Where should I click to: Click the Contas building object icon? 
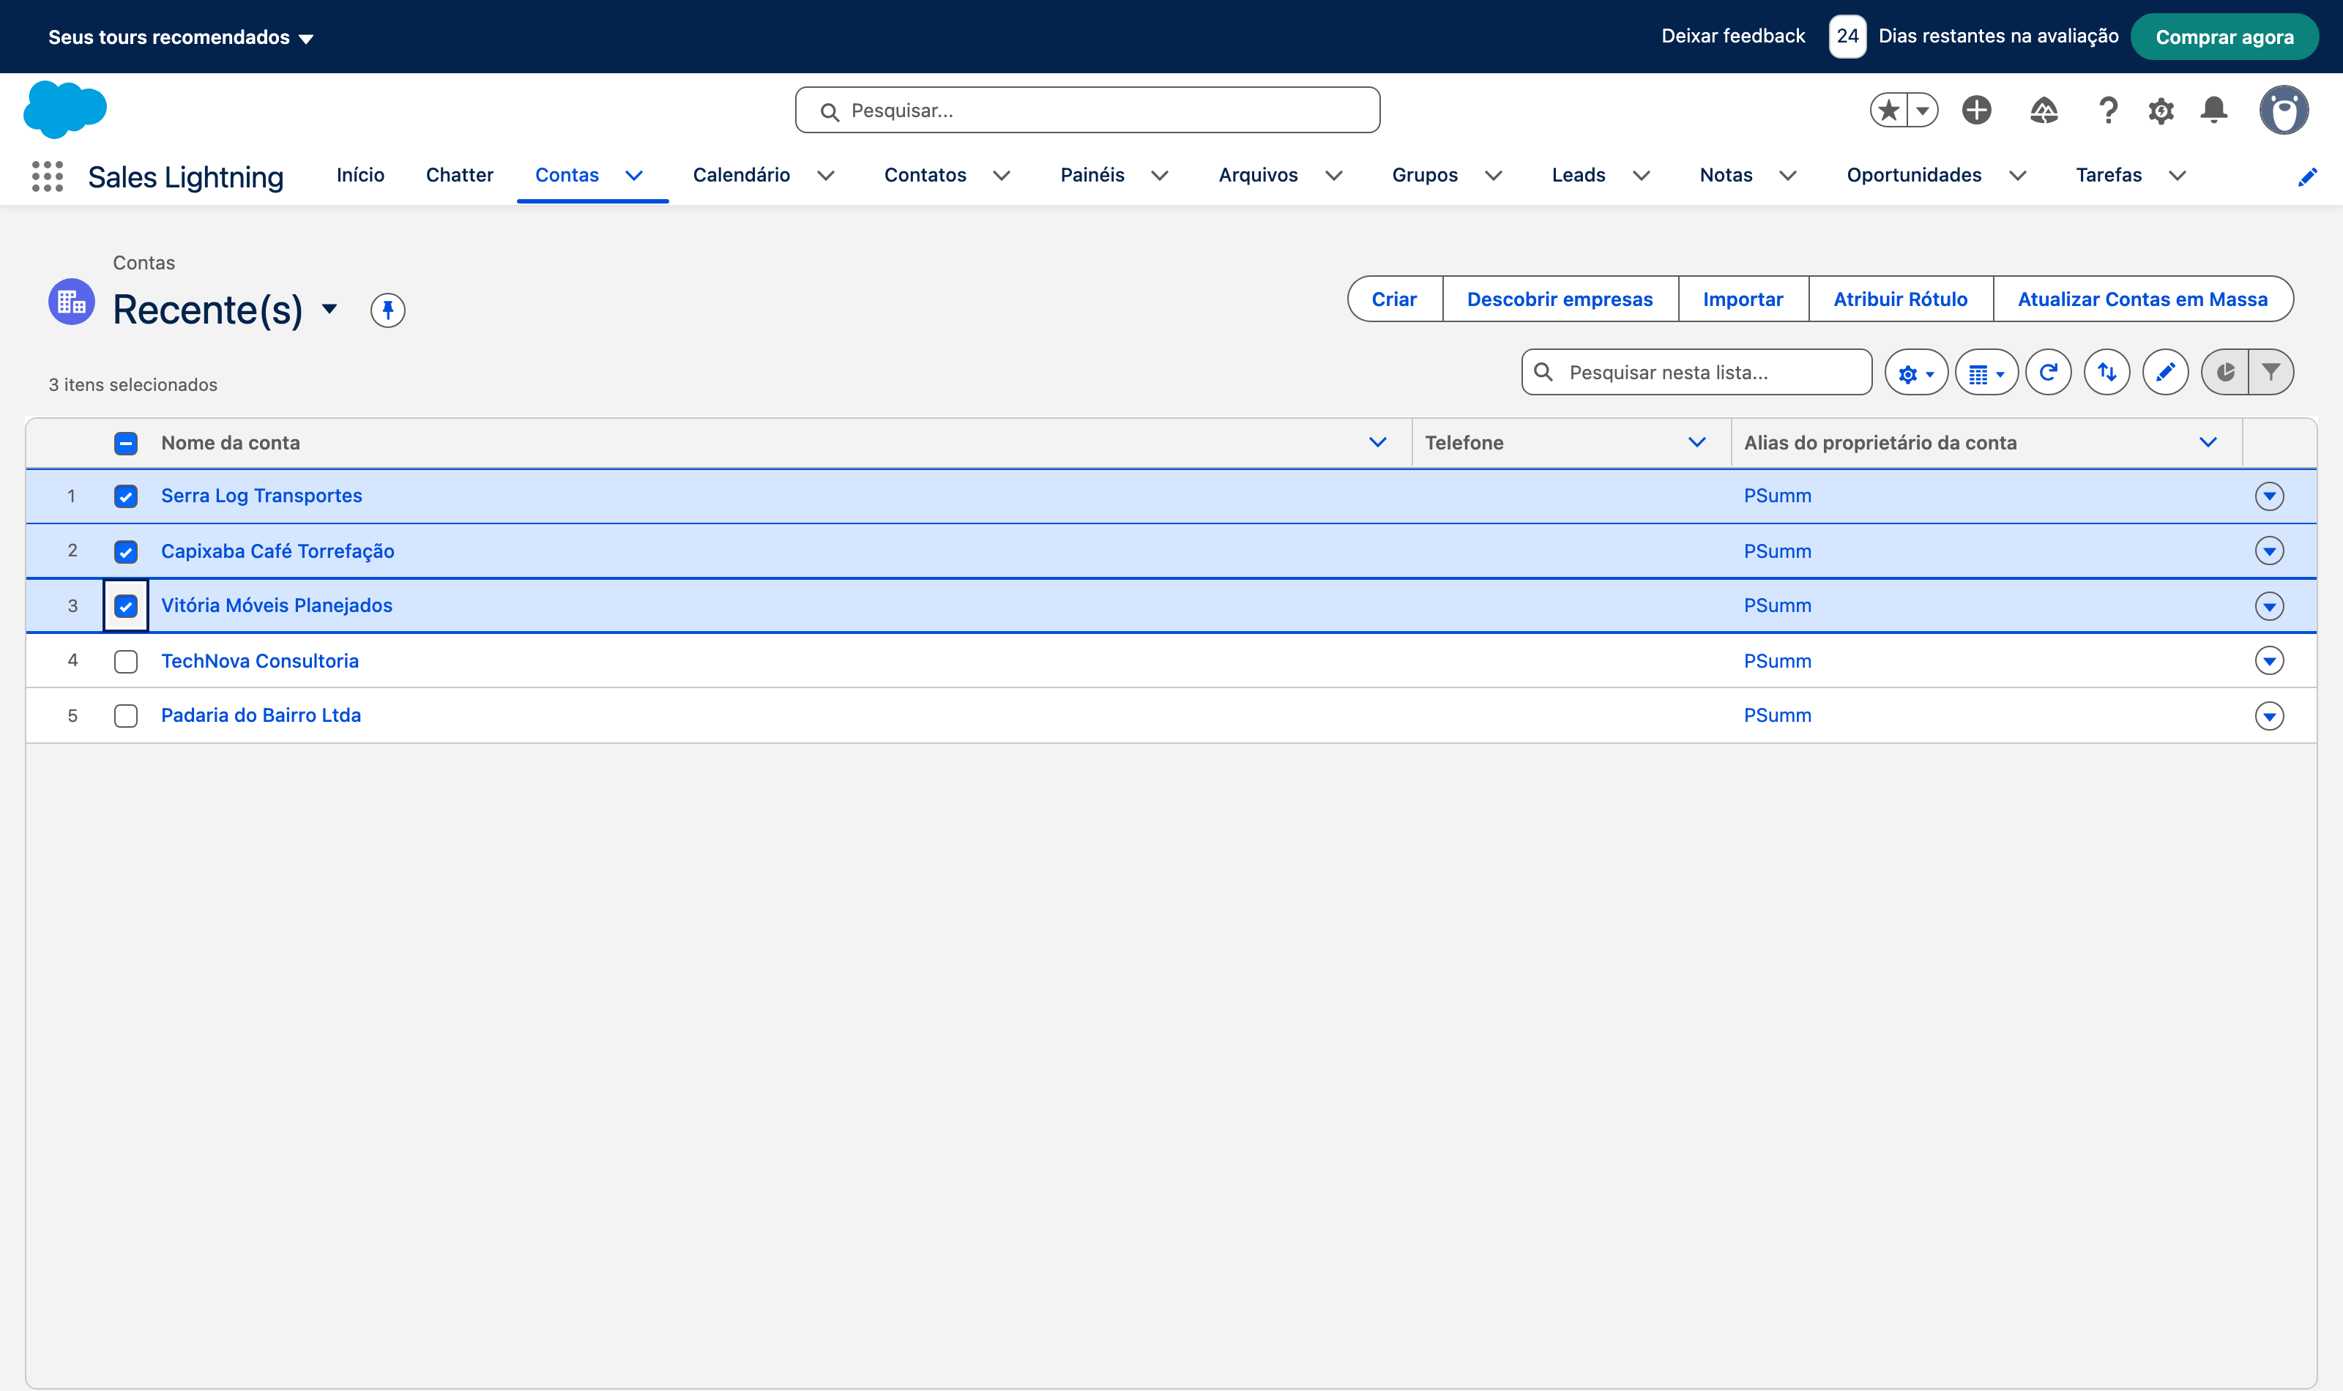click(71, 302)
